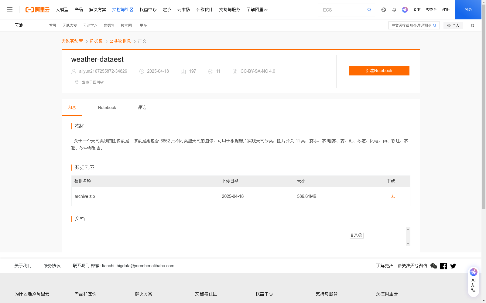Click the Alibaba Cloud logo
This screenshot has width=486, height=303.
37,10
